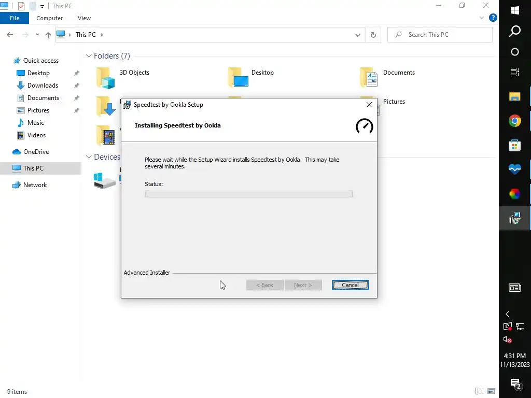Open the Windows Start menu
This screenshot has width=531, height=398.
click(x=515, y=10)
